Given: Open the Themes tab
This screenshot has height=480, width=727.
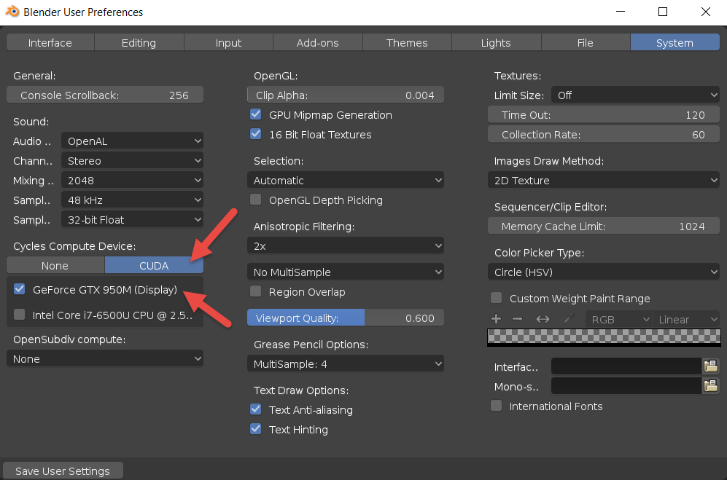Looking at the screenshot, I should [x=407, y=42].
